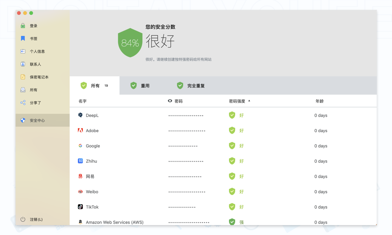The image size is (392, 235).
Task: Click the DeepL site icon
Action: pyautogui.click(x=80, y=115)
